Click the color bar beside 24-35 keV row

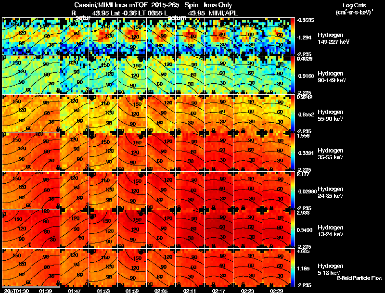tap(293, 191)
